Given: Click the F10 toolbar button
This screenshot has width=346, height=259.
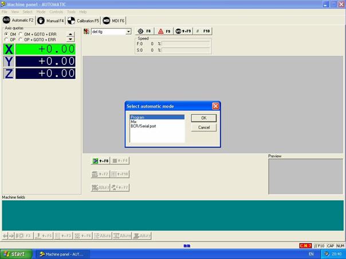Looking at the screenshot, I should (x=203, y=31).
